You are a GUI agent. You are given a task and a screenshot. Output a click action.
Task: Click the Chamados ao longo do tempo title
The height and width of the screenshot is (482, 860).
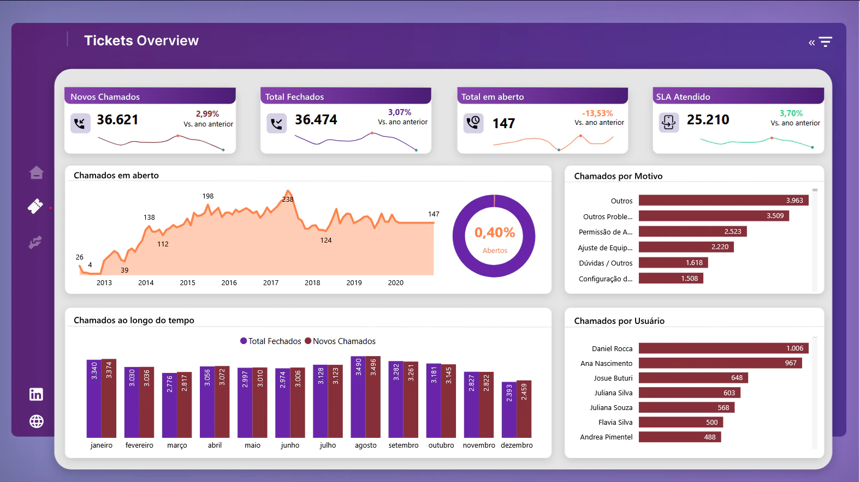(134, 321)
